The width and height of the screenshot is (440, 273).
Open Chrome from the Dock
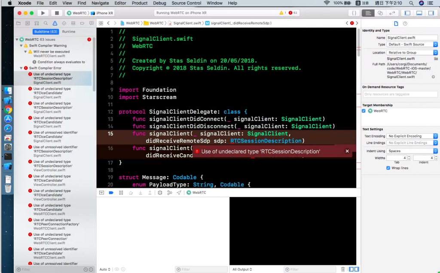tap(8, 109)
